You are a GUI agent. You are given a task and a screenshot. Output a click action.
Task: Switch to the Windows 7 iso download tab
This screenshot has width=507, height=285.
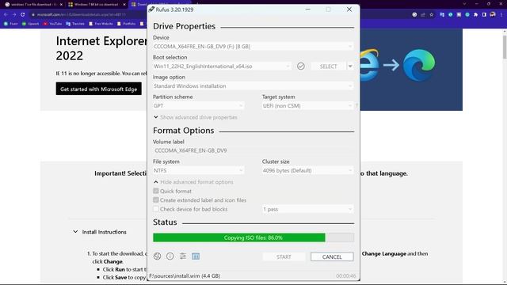click(97, 5)
